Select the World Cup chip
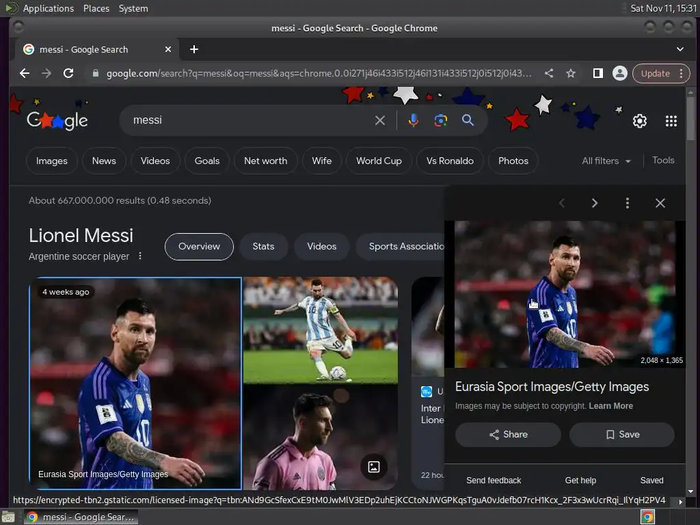This screenshot has width=700, height=525. 379,161
